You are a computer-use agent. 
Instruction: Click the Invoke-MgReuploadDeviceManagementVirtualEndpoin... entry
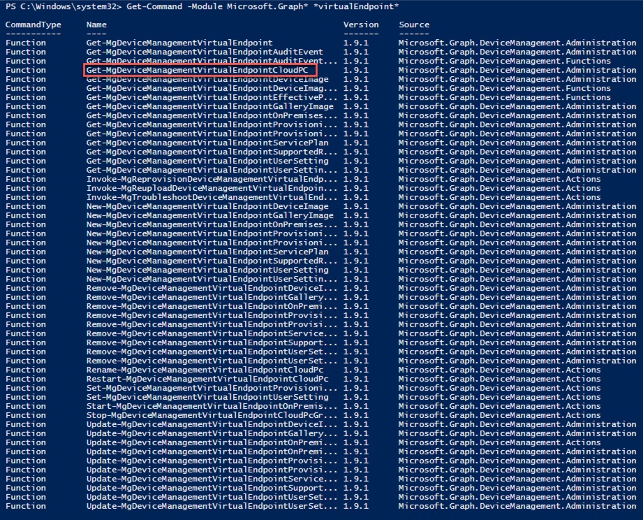[212, 188]
